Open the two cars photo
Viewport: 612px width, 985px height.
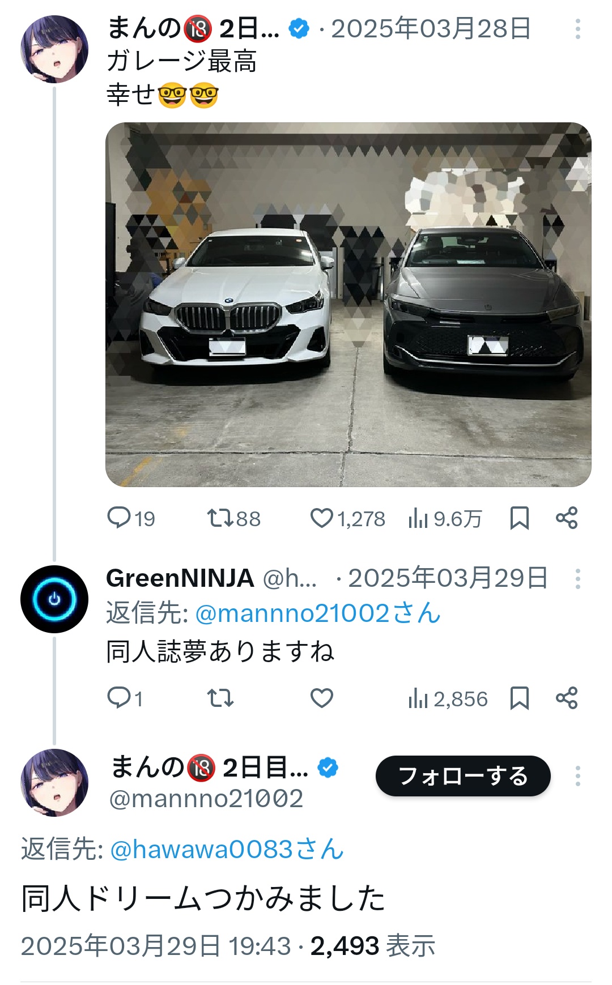click(348, 305)
